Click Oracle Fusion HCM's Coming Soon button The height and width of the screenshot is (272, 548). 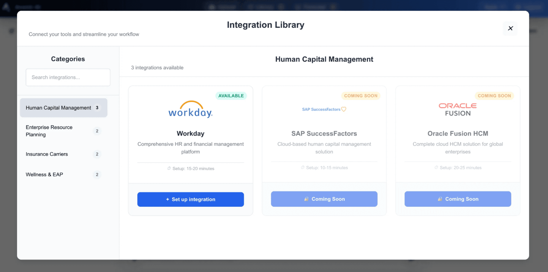pos(458,199)
